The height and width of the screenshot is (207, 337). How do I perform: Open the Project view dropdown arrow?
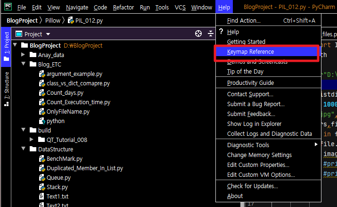[48, 34]
